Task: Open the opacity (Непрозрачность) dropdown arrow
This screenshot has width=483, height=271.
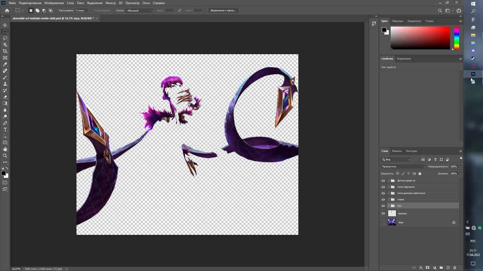Action: coord(460,166)
